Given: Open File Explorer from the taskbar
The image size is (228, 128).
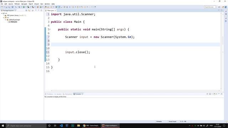Looking at the screenshot, I should coord(78,126).
